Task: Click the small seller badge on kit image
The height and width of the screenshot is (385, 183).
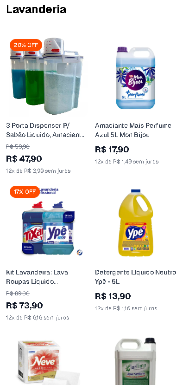Action: [x=79, y=252]
